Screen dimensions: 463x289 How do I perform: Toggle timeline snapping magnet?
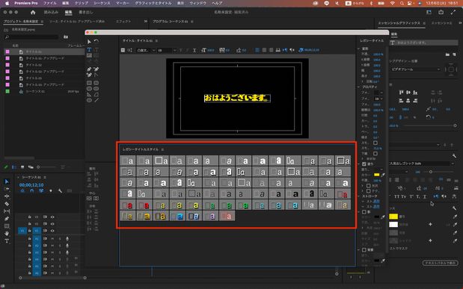coord(32,191)
